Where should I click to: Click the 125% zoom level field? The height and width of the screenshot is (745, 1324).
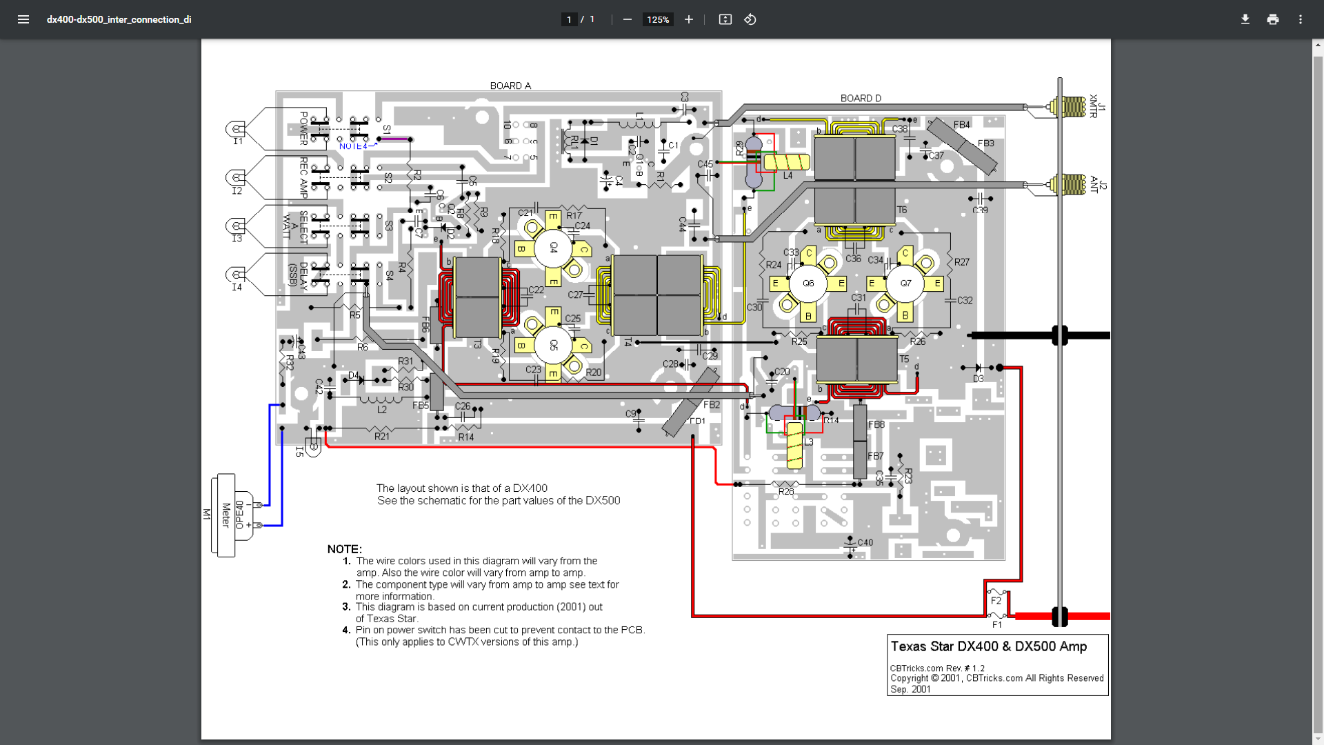click(658, 19)
